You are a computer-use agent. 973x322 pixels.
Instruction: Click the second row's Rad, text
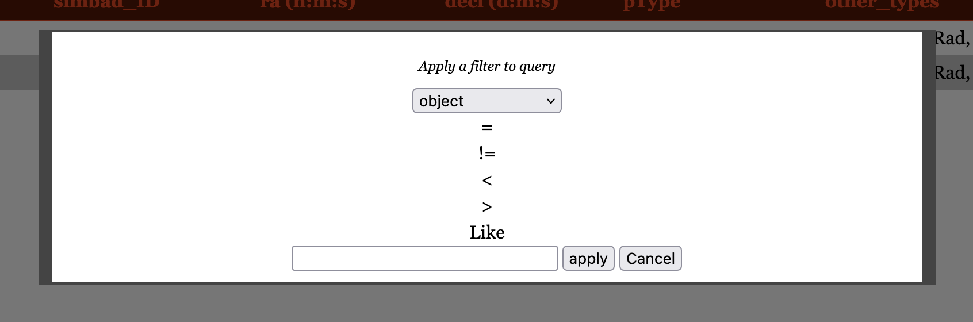[x=953, y=73]
